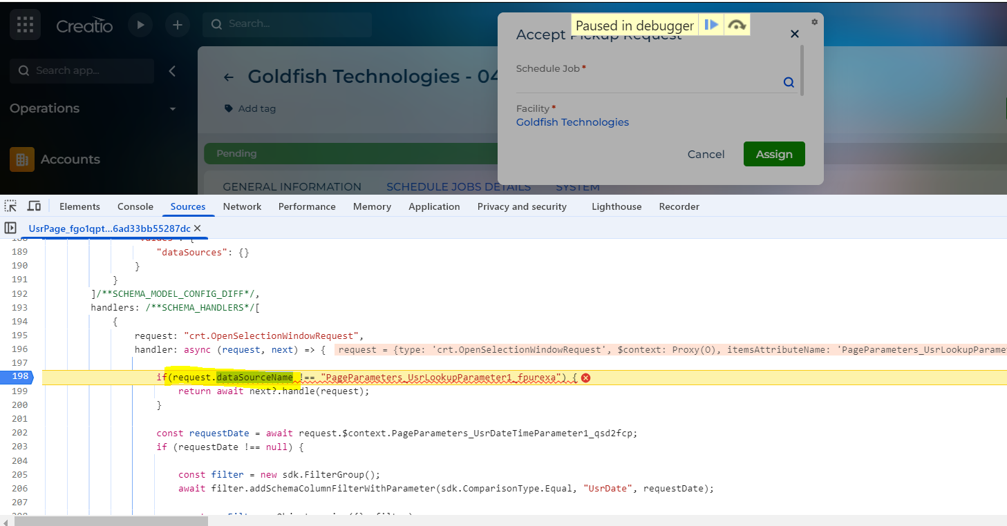Open the Recorder DevTools tab

pos(679,206)
